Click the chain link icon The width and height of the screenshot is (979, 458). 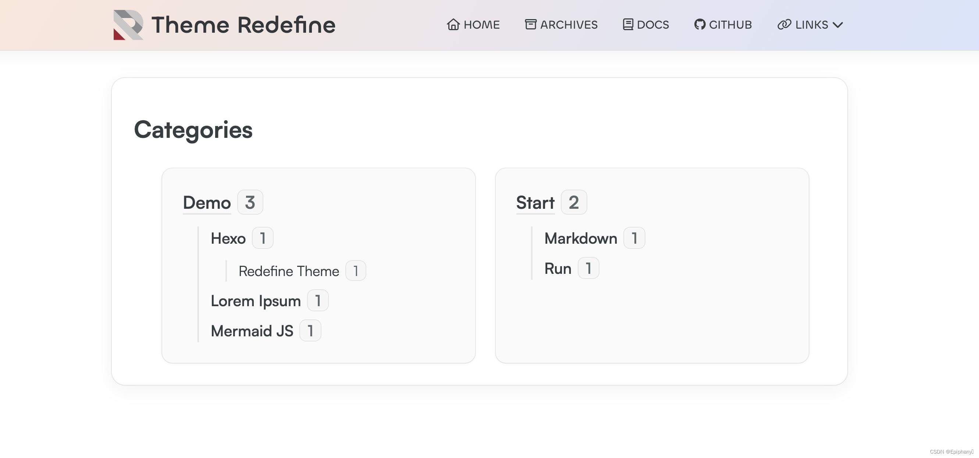point(784,25)
